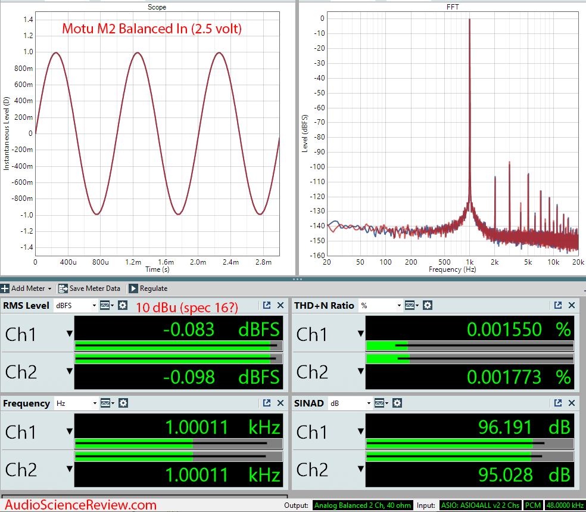The image size is (586, 512).
Task: Select the -0.083 dBFS reading
Action: [222, 329]
